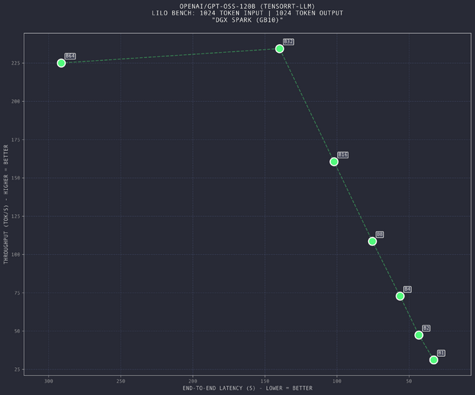Click the green B64 data point

pyautogui.click(x=61, y=63)
